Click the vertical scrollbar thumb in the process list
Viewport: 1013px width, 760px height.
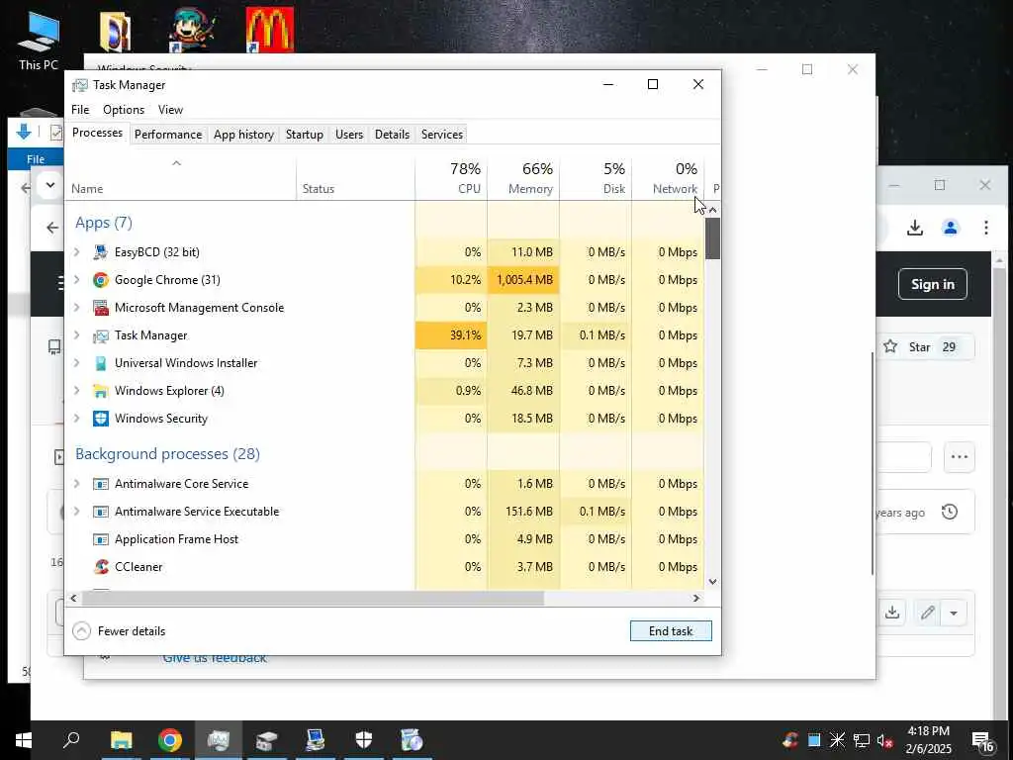coord(712,238)
